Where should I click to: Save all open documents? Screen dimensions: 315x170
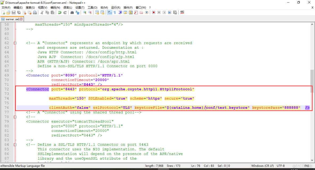[x=19, y=12]
